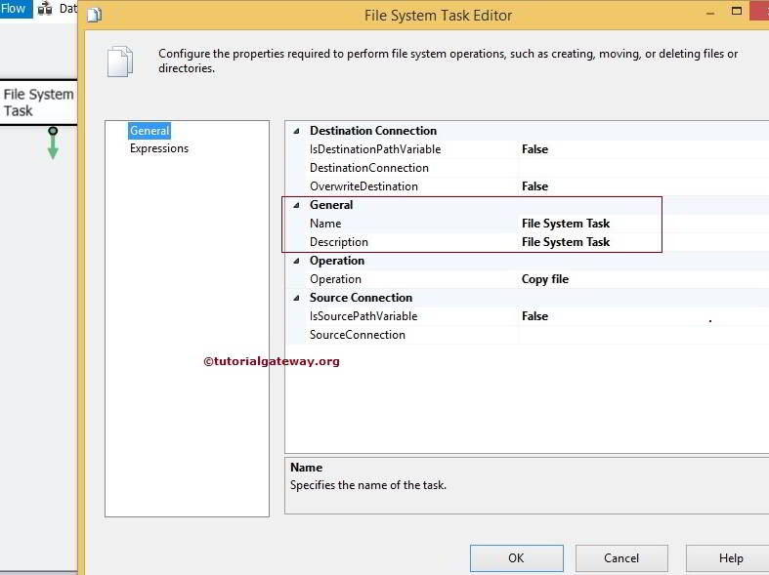Select General page in left pane
This screenshot has height=575, width=769.
(x=150, y=131)
